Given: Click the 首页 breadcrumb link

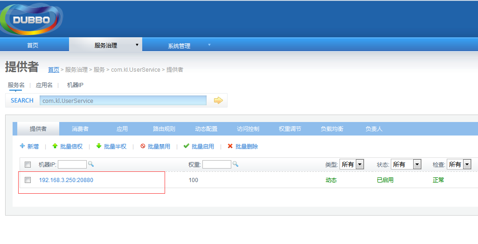Looking at the screenshot, I should pyautogui.click(x=54, y=70).
